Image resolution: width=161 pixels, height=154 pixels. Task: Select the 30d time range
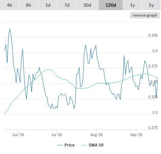click(x=87, y=5)
